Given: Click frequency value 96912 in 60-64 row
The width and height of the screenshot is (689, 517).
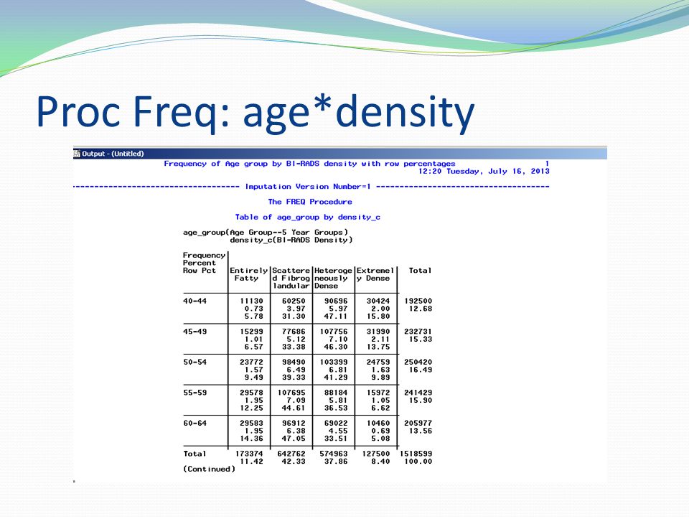Looking at the screenshot, I should (294, 424).
